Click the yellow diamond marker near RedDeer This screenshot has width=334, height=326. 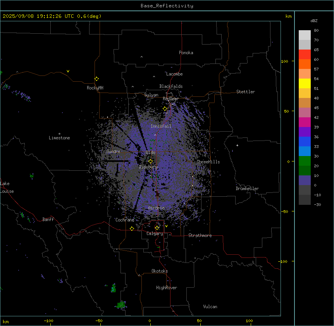pyautogui.click(x=165, y=109)
